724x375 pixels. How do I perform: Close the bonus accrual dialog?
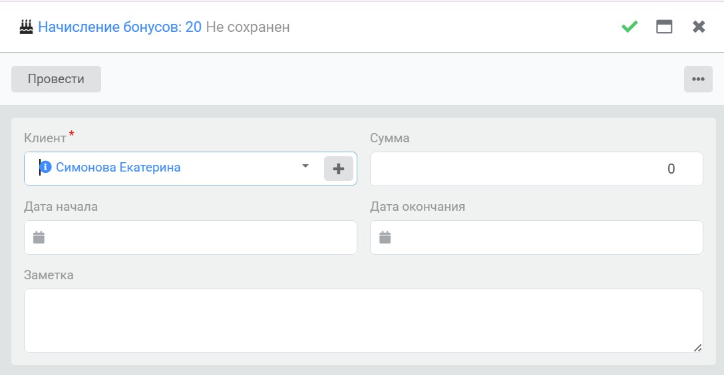[x=699, y=27]
